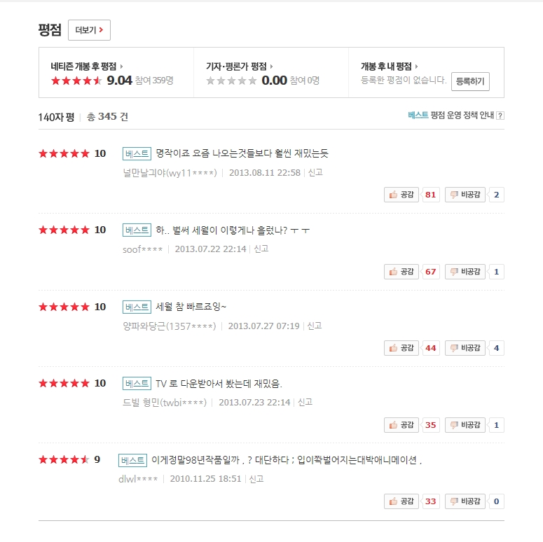Expand 개봉 후 내 평점 section
This screenshot has height=542, width=543.
tap(389, 67)
